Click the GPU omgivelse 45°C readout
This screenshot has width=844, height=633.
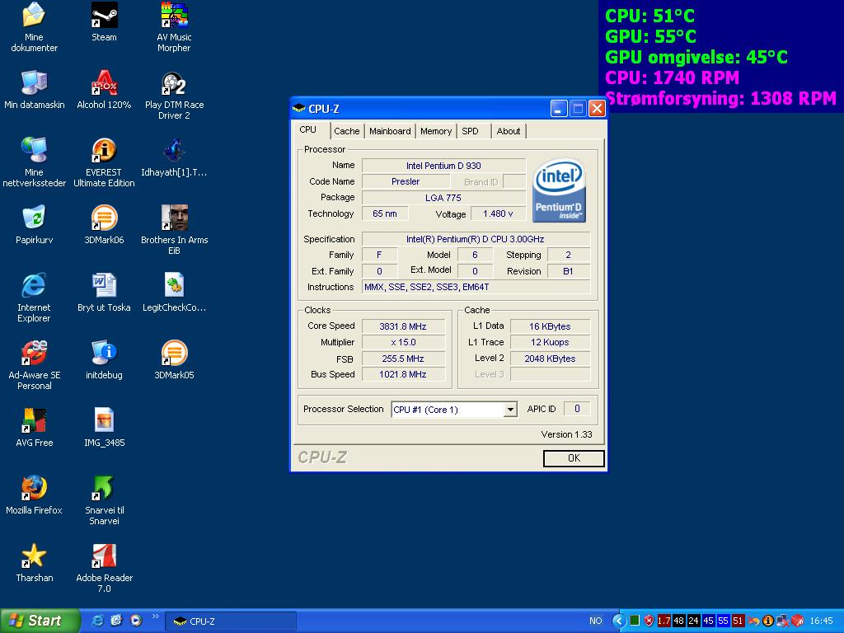pos(696,57)
